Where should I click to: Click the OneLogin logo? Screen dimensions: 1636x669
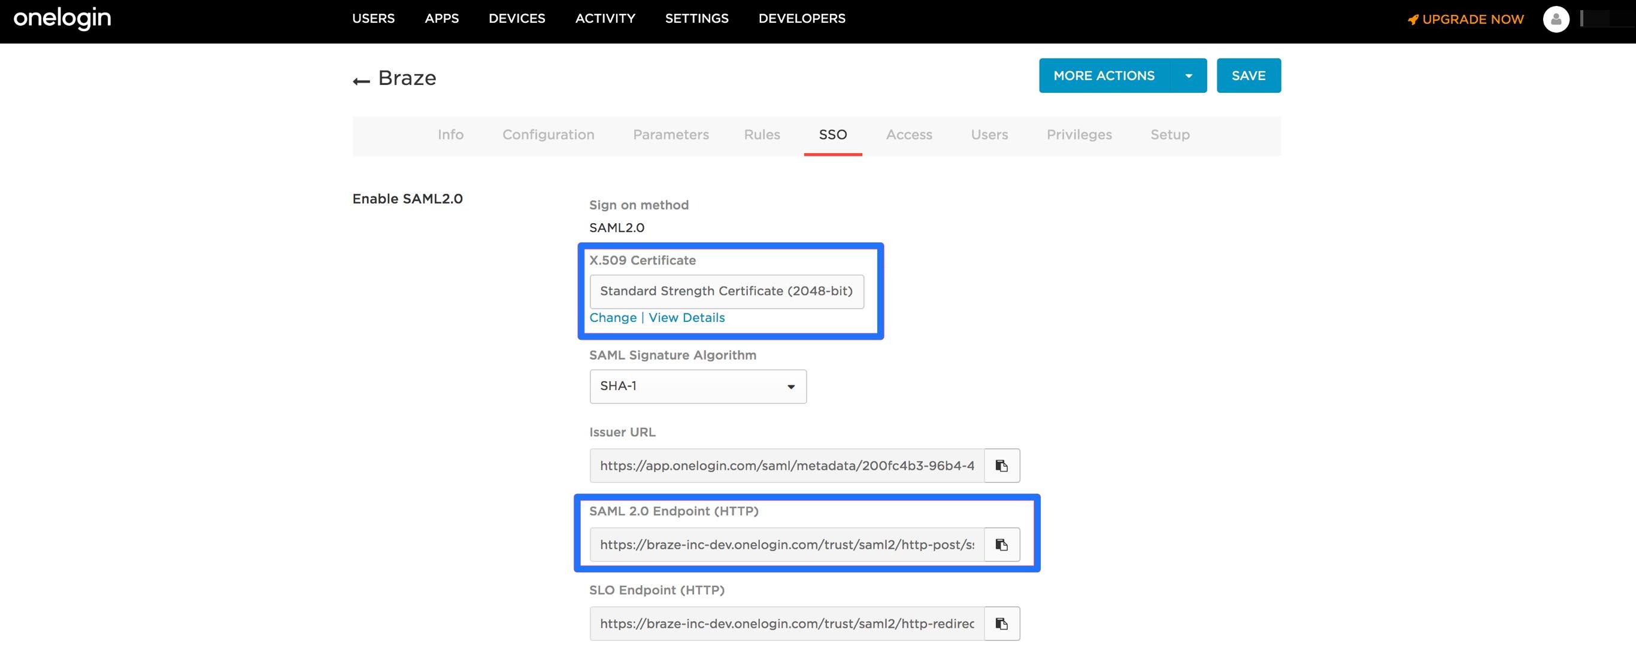62,19
